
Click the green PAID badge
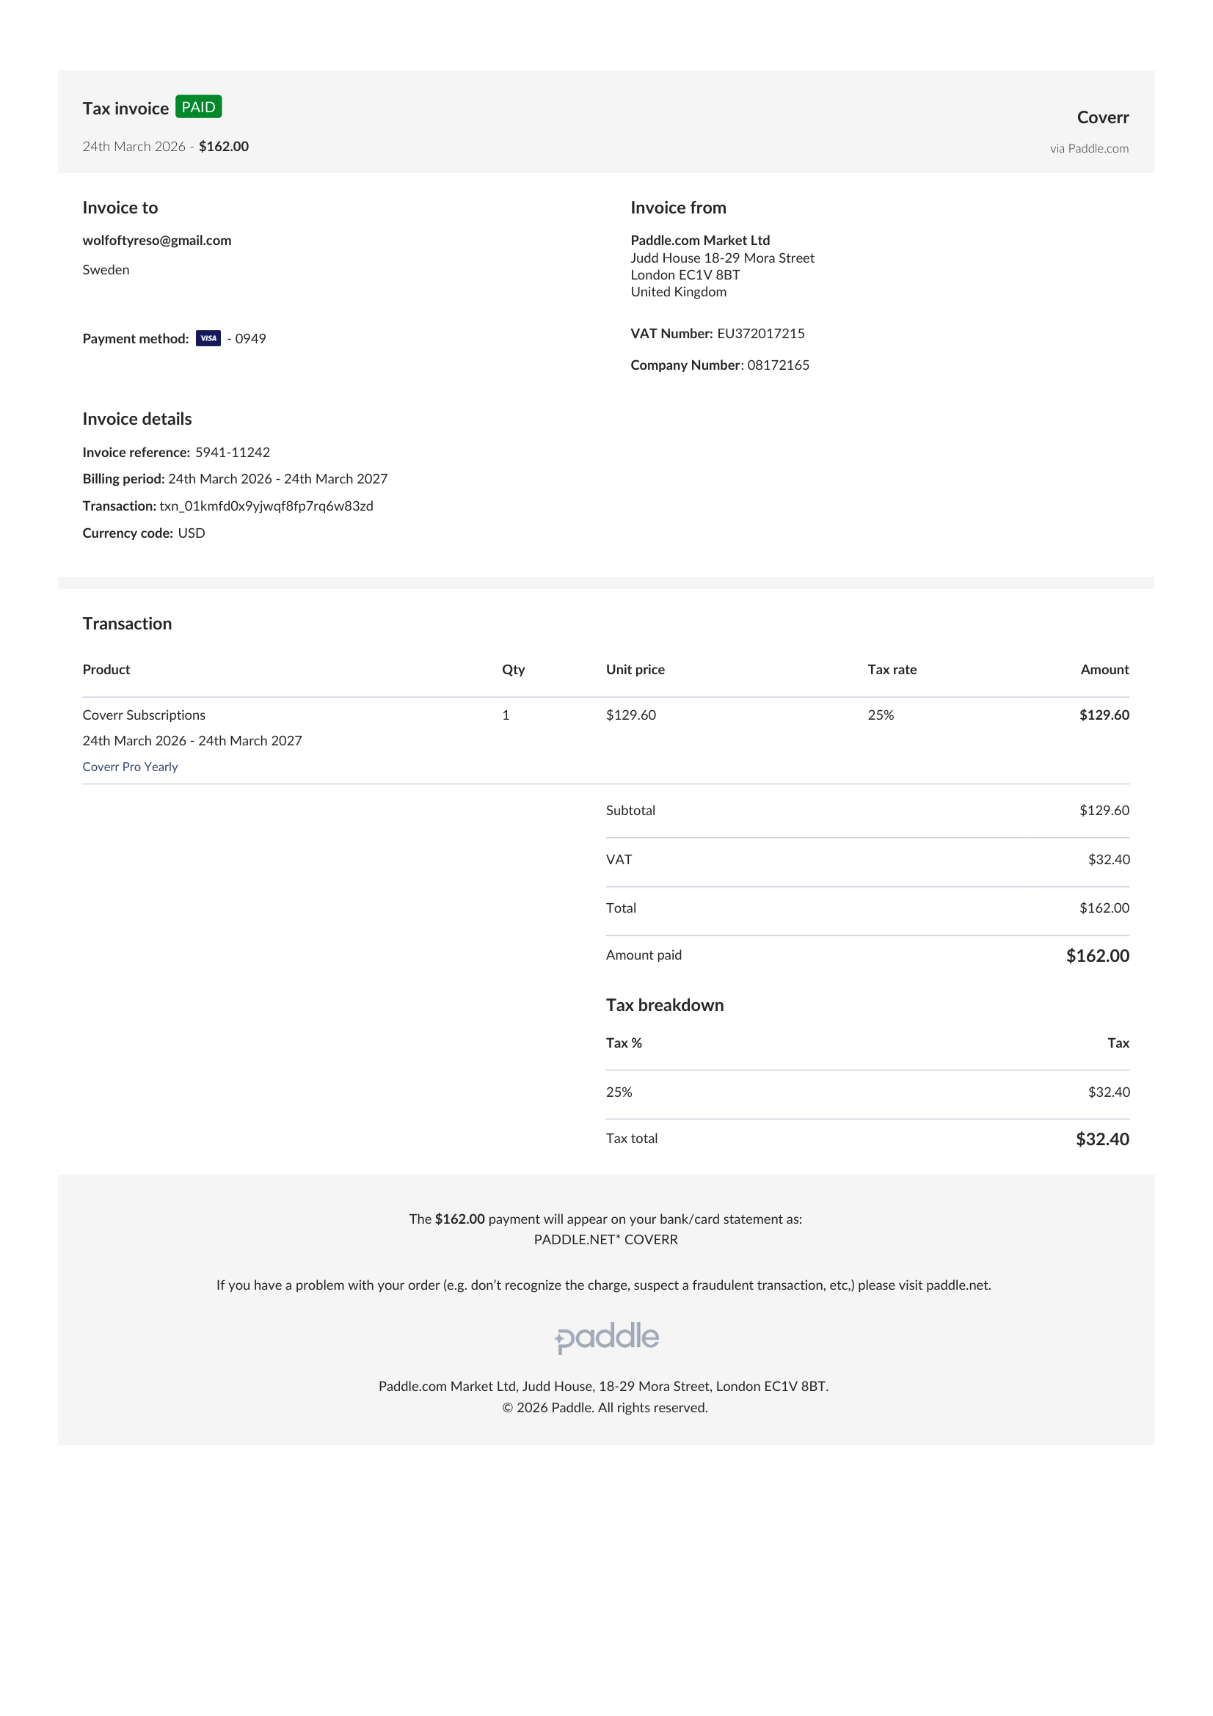coord(199,107)
